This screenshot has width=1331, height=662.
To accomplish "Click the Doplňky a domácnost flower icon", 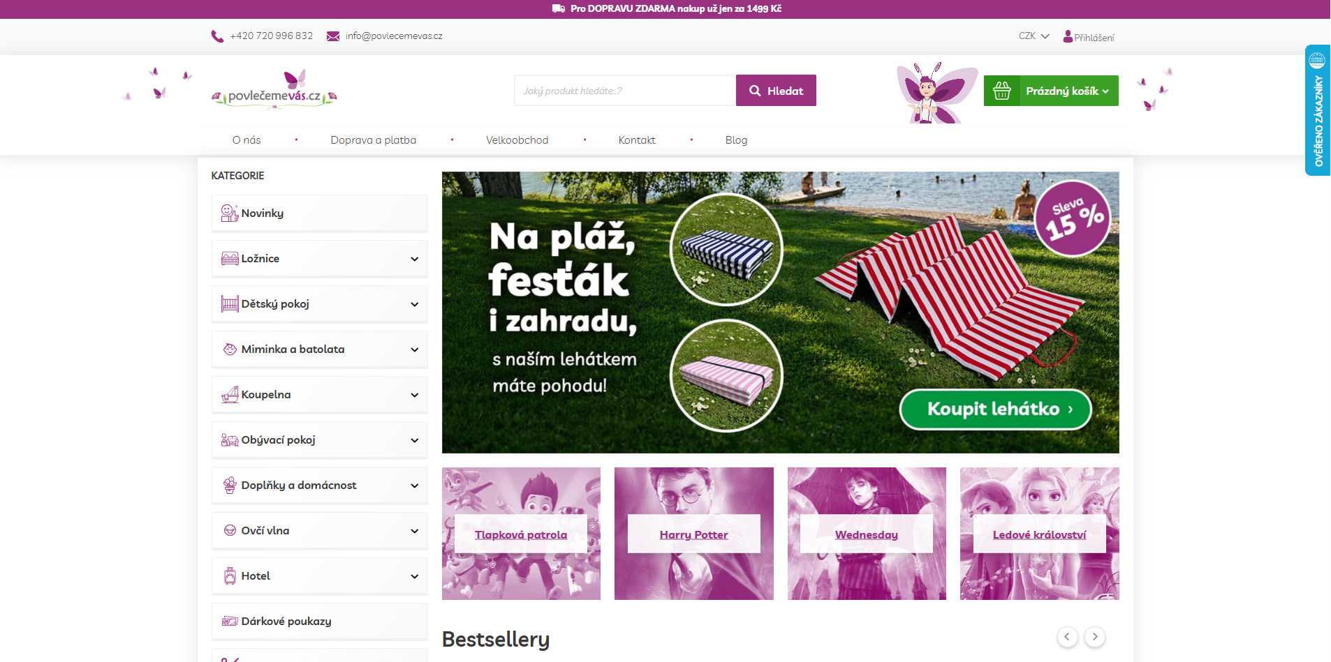I will click(x=230, y=486).
